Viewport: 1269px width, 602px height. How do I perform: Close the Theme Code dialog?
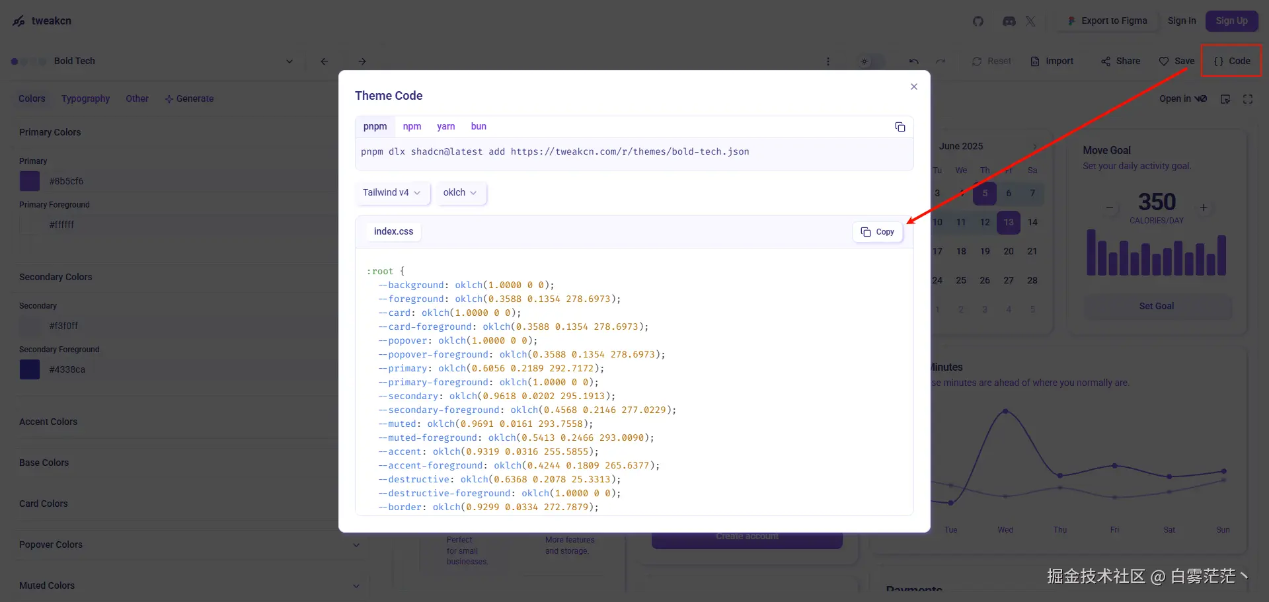pos(913,87)
